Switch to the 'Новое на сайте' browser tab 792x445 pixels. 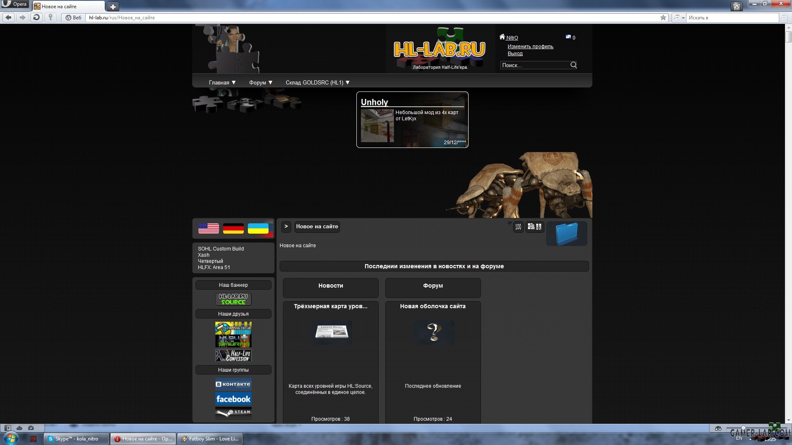(x=68, y=6)
